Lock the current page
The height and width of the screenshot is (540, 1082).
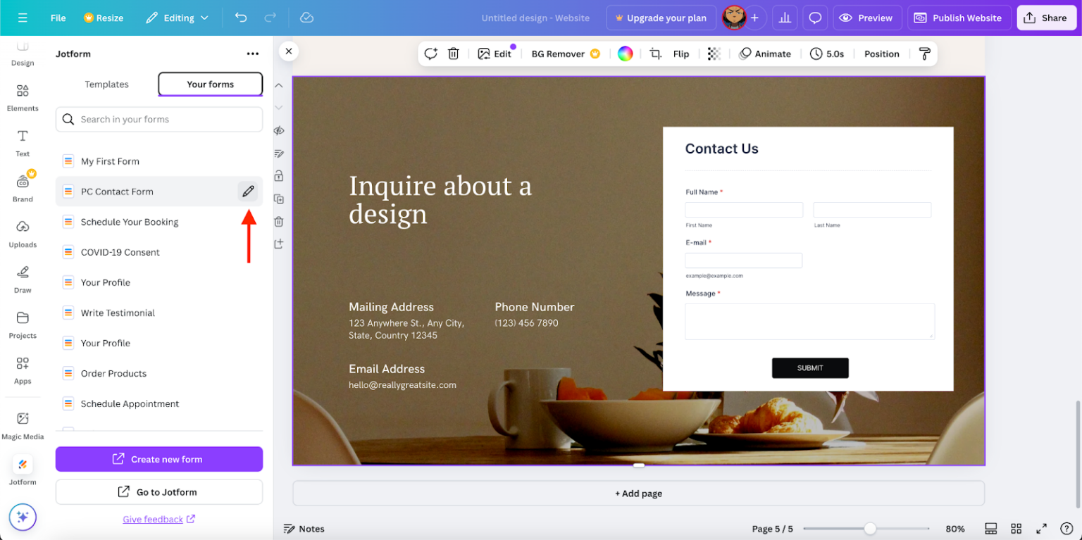tap(278, 176)
